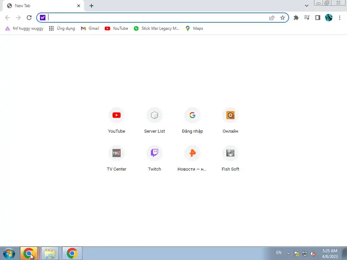Viewport: 347px width, 260px height.
Task: Open the media controls icon
Action: (307, 18)
